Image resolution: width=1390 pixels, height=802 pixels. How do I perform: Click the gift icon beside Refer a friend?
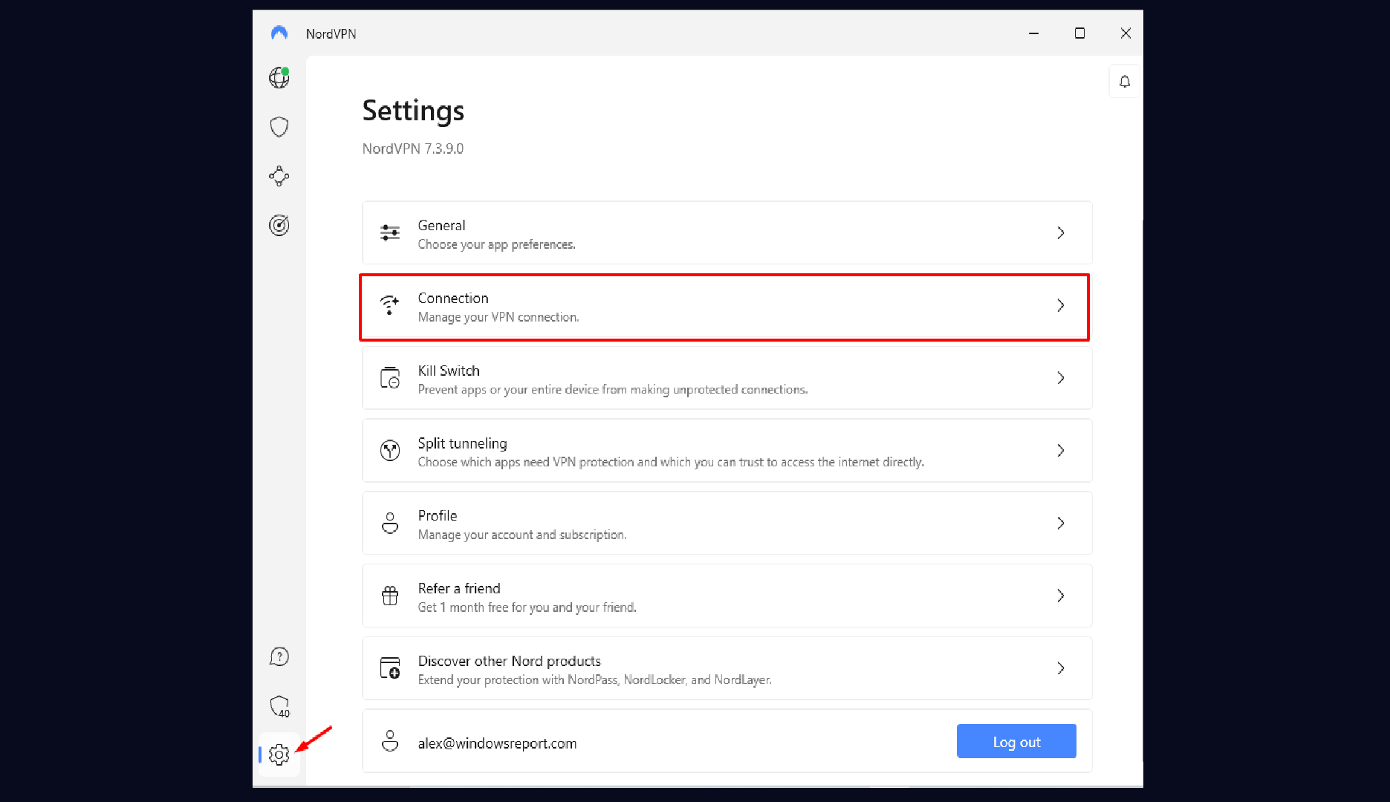point(390,596)
